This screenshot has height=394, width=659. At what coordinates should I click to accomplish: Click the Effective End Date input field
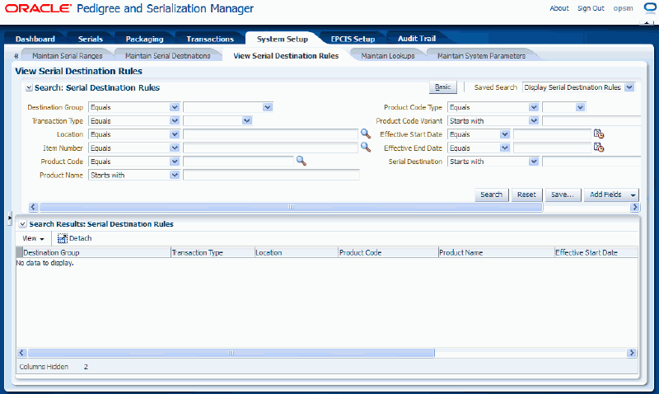[552, 148]
